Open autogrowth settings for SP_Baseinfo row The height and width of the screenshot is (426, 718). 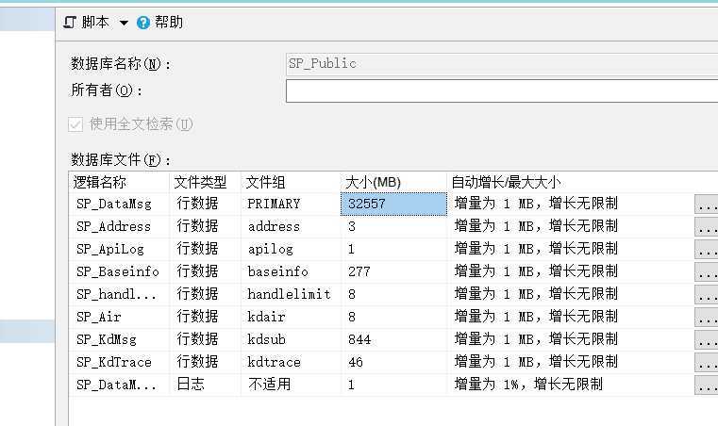point(707,271)
